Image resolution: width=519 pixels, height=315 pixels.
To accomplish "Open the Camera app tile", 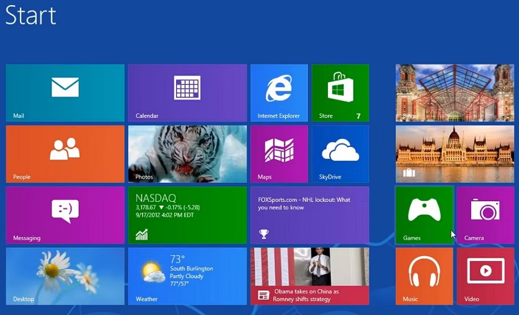I will point(485,215).
